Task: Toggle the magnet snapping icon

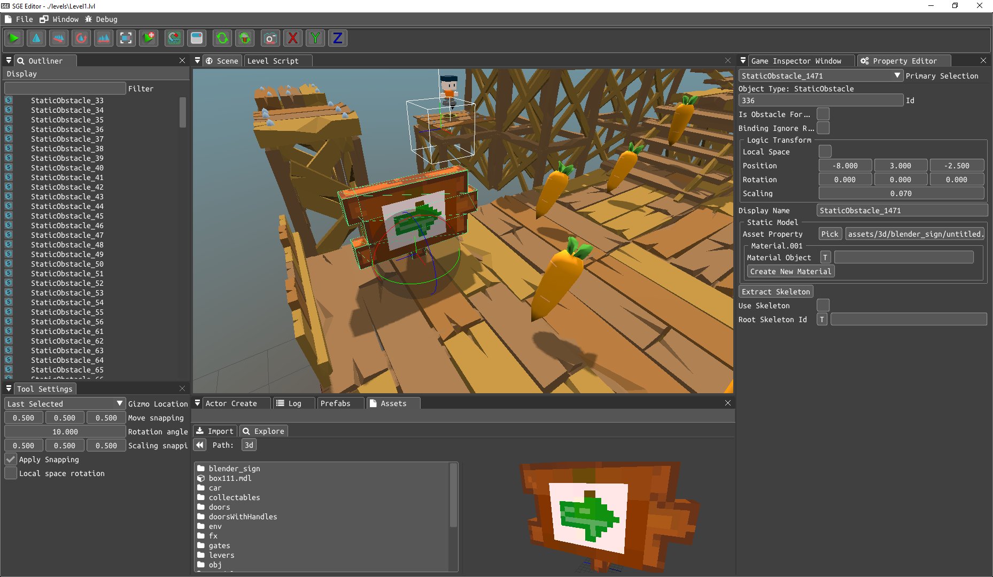Action: 174,38
